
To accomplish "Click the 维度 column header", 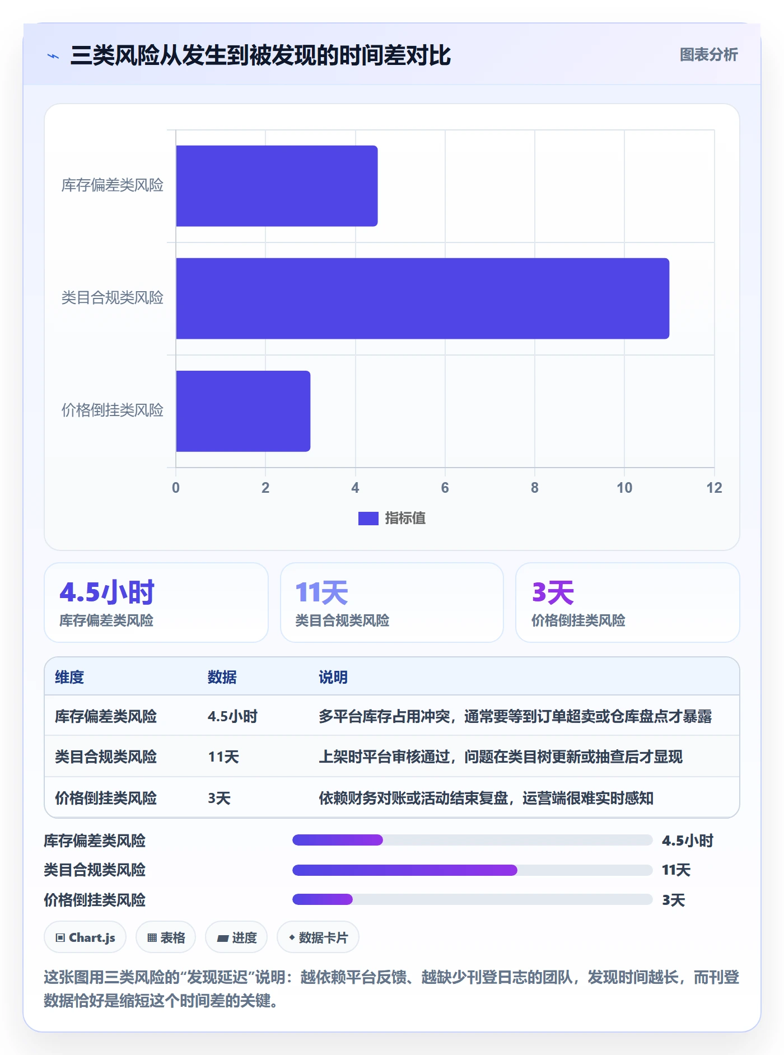I will tap(69, 677).
